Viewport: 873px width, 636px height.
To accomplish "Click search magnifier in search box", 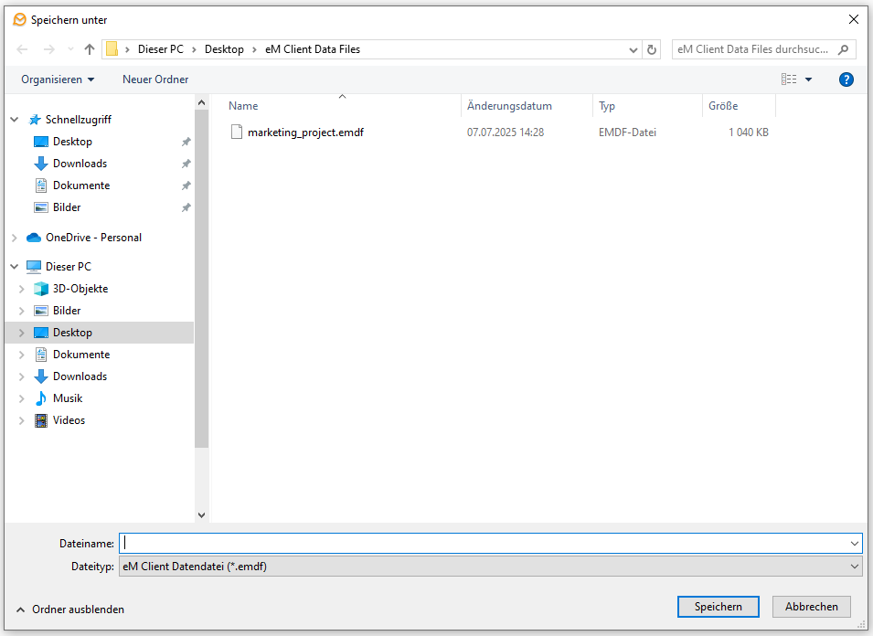I will point(843,49).
